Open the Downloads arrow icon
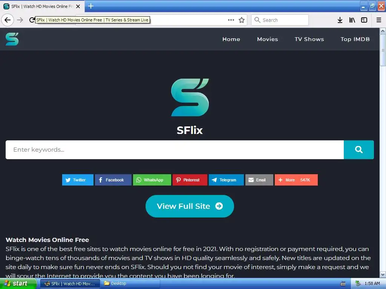Viewport: 386px width, 289px height. click(340, 20)
